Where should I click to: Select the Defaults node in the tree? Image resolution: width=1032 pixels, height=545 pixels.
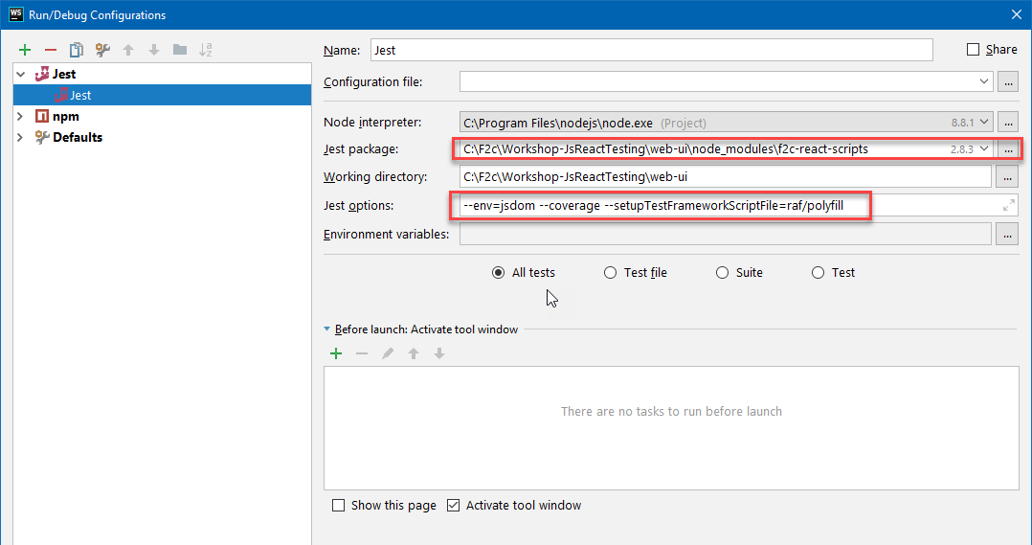[x=77, y=138]
